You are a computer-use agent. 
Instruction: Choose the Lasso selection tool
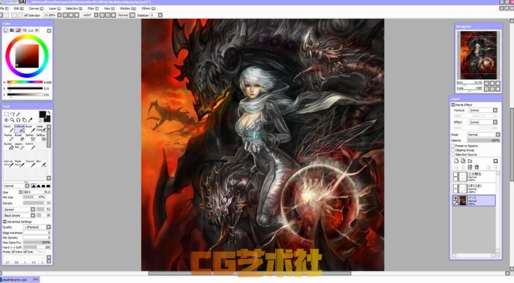click(x=12, y=114)
